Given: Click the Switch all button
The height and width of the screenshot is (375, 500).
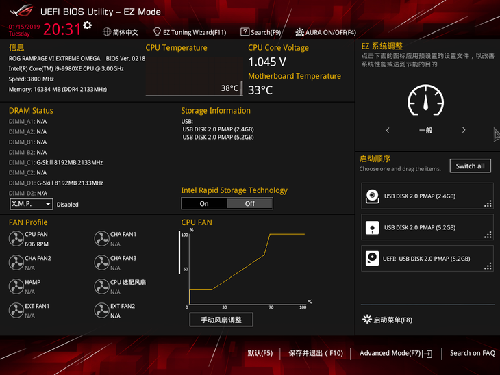Looking at the screenshot, I should [x=470, y=166].
